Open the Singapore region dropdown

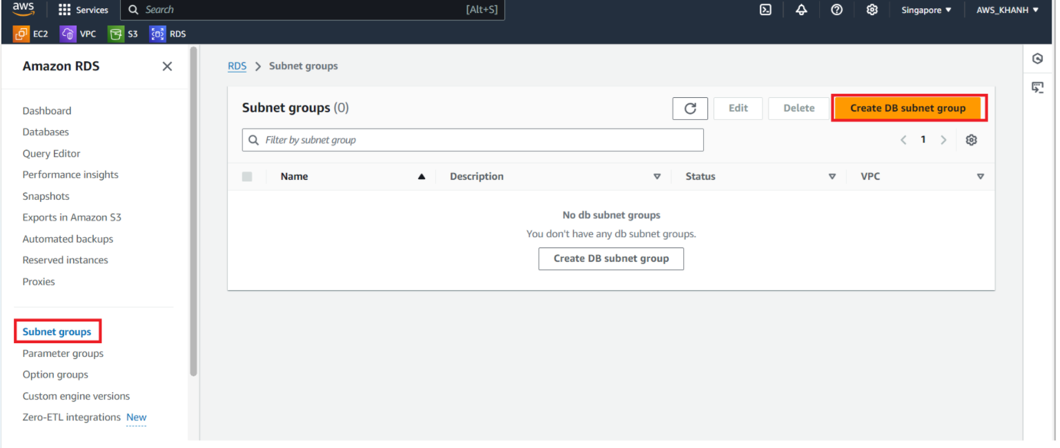(x=926, y=10)
